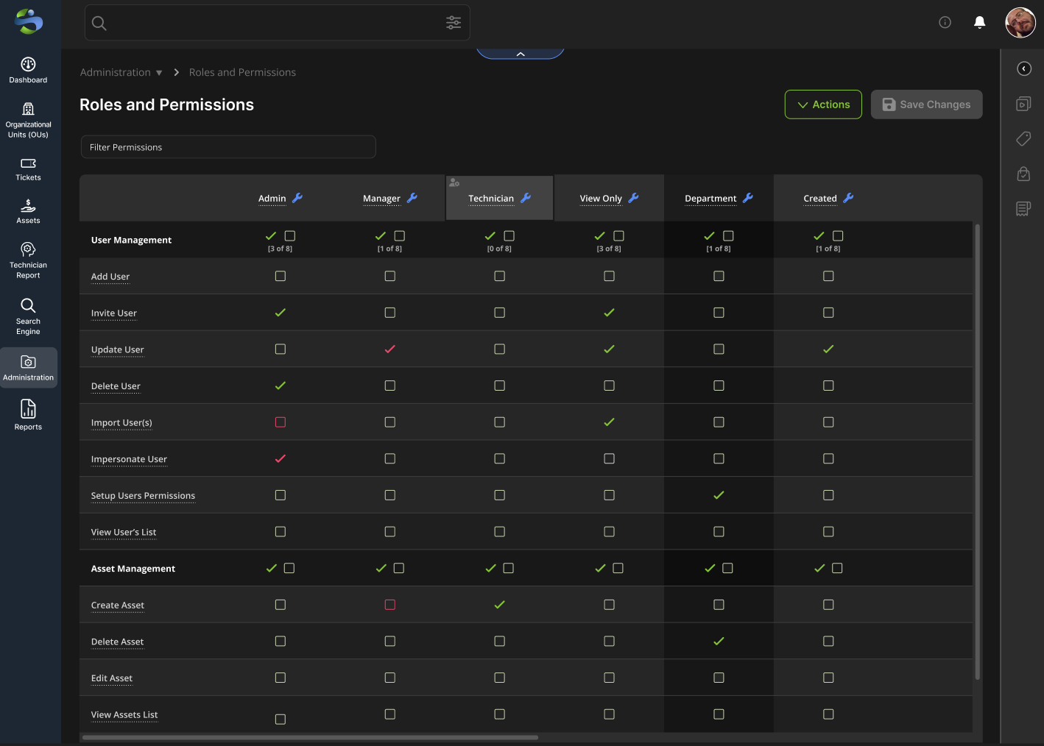This screenshot has height=746, width=1044.
Task: Click the user-settings icon above Technician column
Action: 454,182
